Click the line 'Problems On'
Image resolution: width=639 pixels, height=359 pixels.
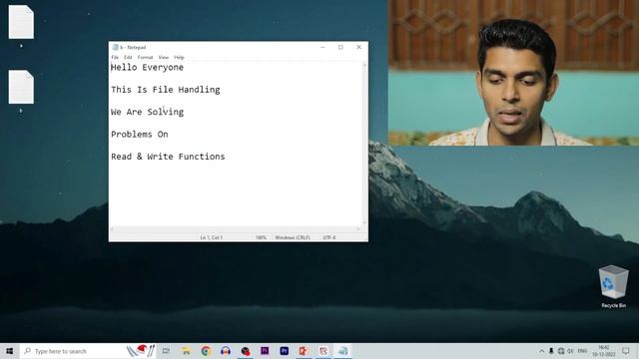[x=140, y=135]
